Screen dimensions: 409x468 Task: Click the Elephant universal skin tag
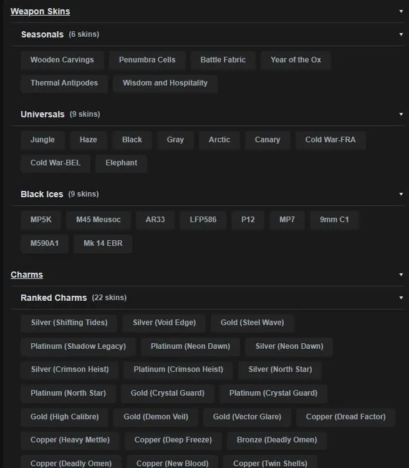(x=121, y=163)
